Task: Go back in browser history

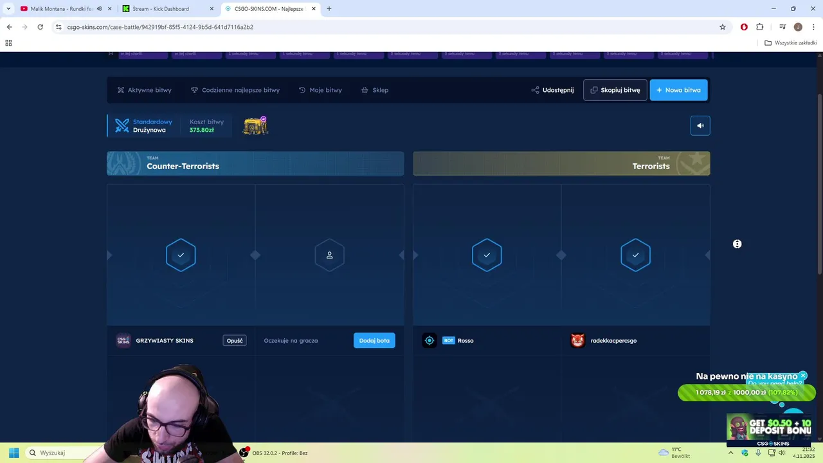Action: tap(9, 27)
